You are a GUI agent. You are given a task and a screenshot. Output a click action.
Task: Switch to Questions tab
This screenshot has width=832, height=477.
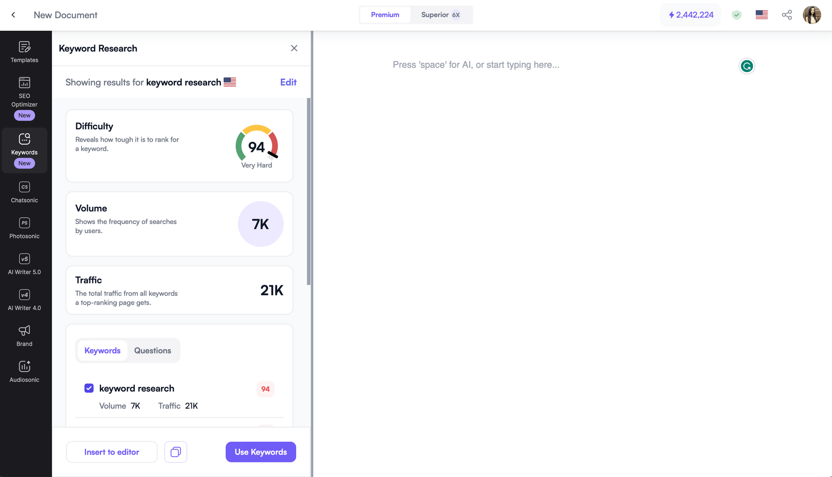point(152,350)
